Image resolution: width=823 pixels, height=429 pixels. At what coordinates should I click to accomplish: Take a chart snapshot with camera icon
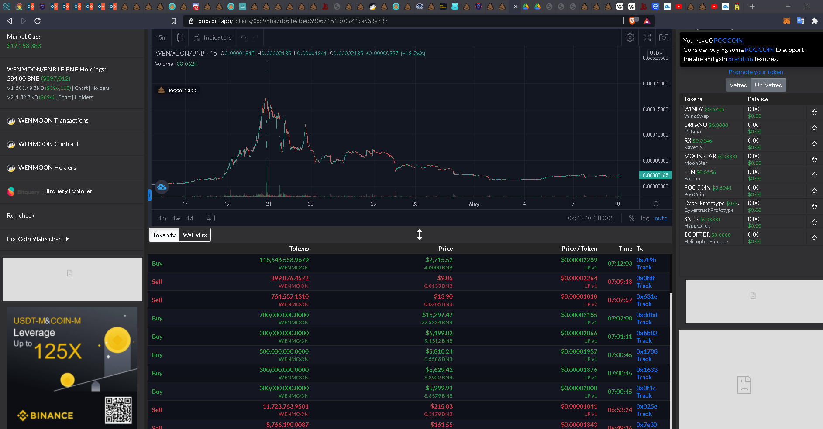tap(664, 37)
